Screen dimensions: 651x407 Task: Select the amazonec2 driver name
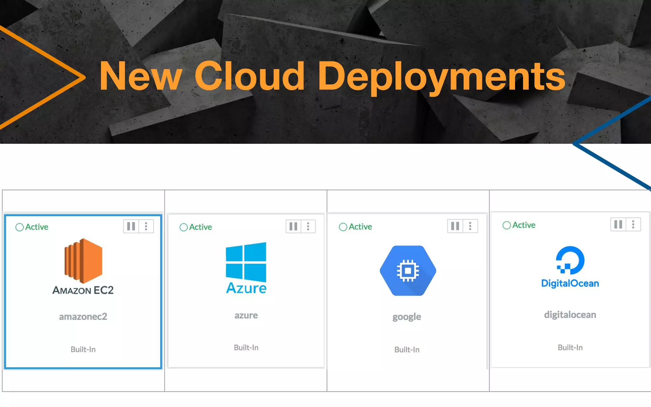coord(83,316)
